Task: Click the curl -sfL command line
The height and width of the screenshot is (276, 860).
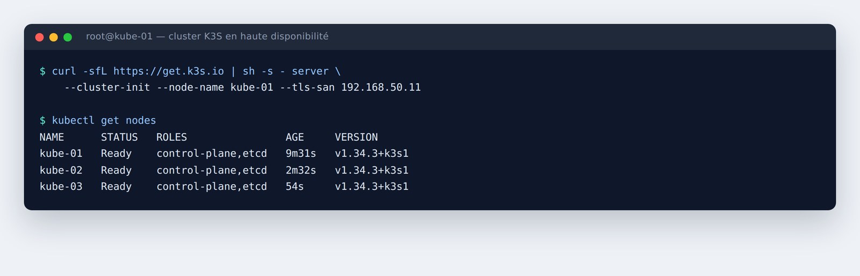Action: click(x=190, y=71)
